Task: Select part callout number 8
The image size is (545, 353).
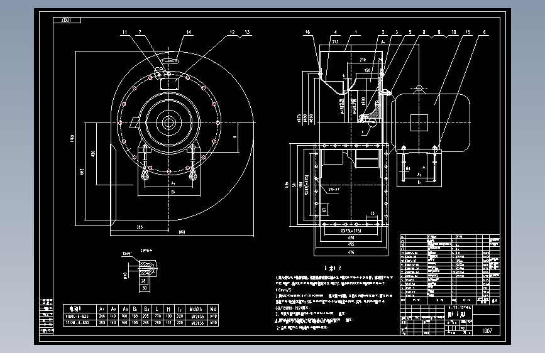Action: point(424,32)
